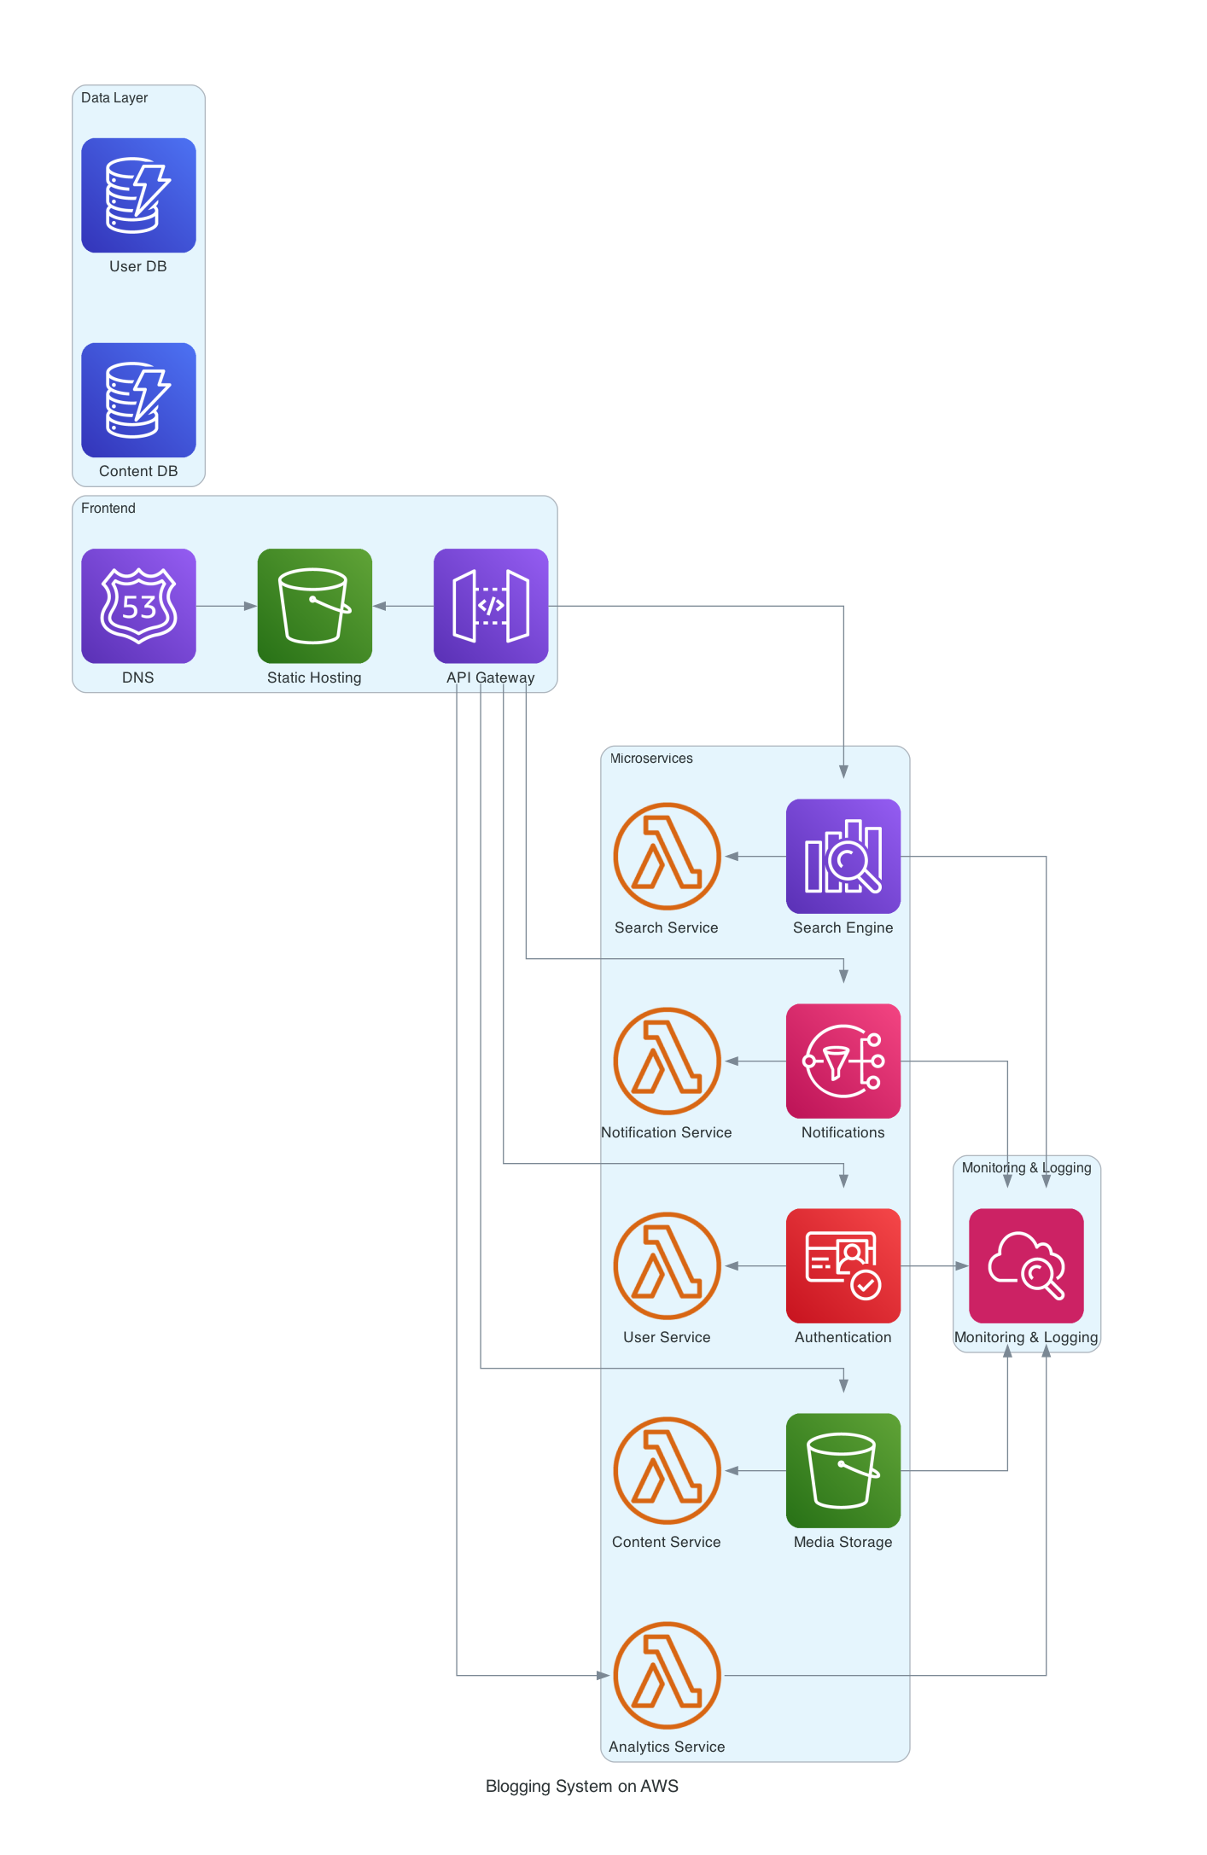Click the "User DB" label text

[x=138, y=266]
